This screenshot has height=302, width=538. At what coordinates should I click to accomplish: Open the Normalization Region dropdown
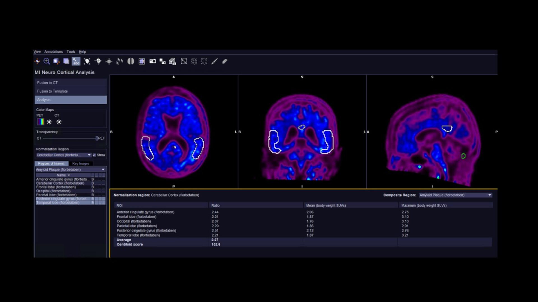coord(89,155)
